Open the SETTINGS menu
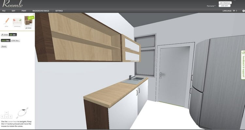The width and height of the screenshot is (245, 130). (x=59, y=11)
